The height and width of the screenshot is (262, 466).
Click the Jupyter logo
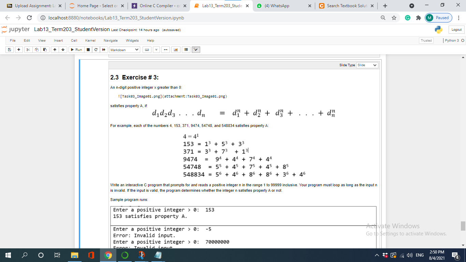16,30
